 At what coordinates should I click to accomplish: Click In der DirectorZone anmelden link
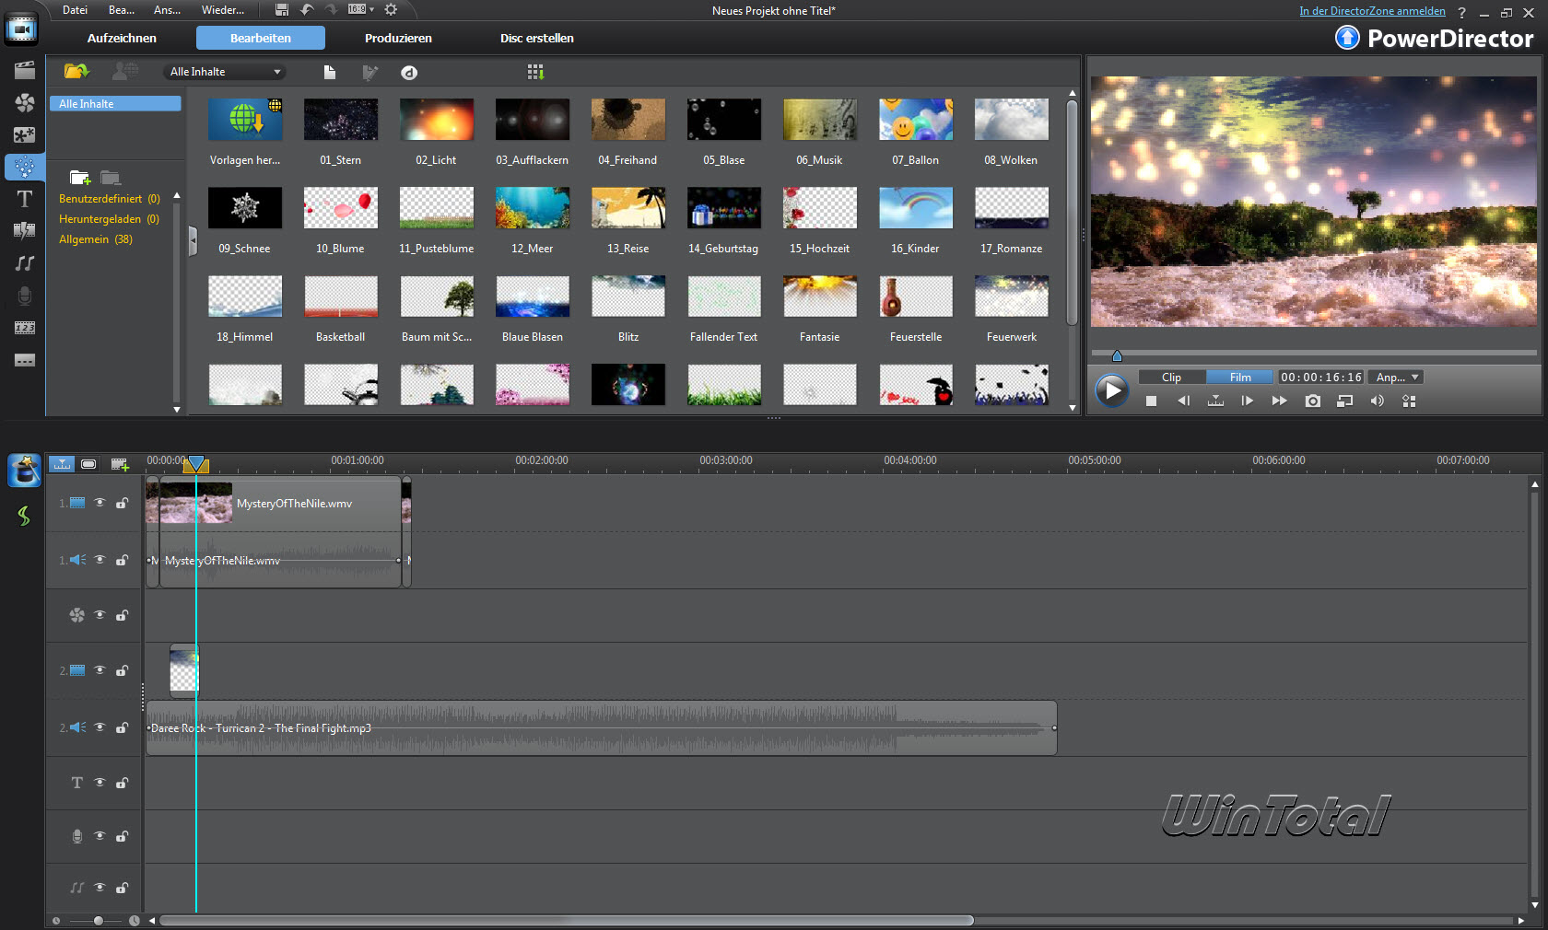coord(1372,11)
